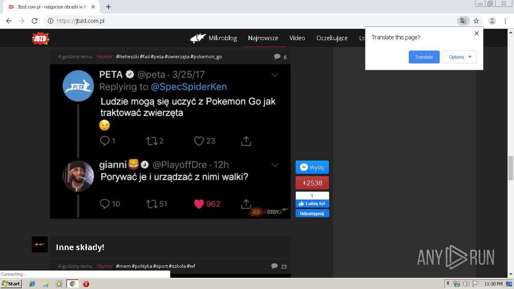Click the #peta tag
Viewport: 514px width, 289px height.
point(157,57)
